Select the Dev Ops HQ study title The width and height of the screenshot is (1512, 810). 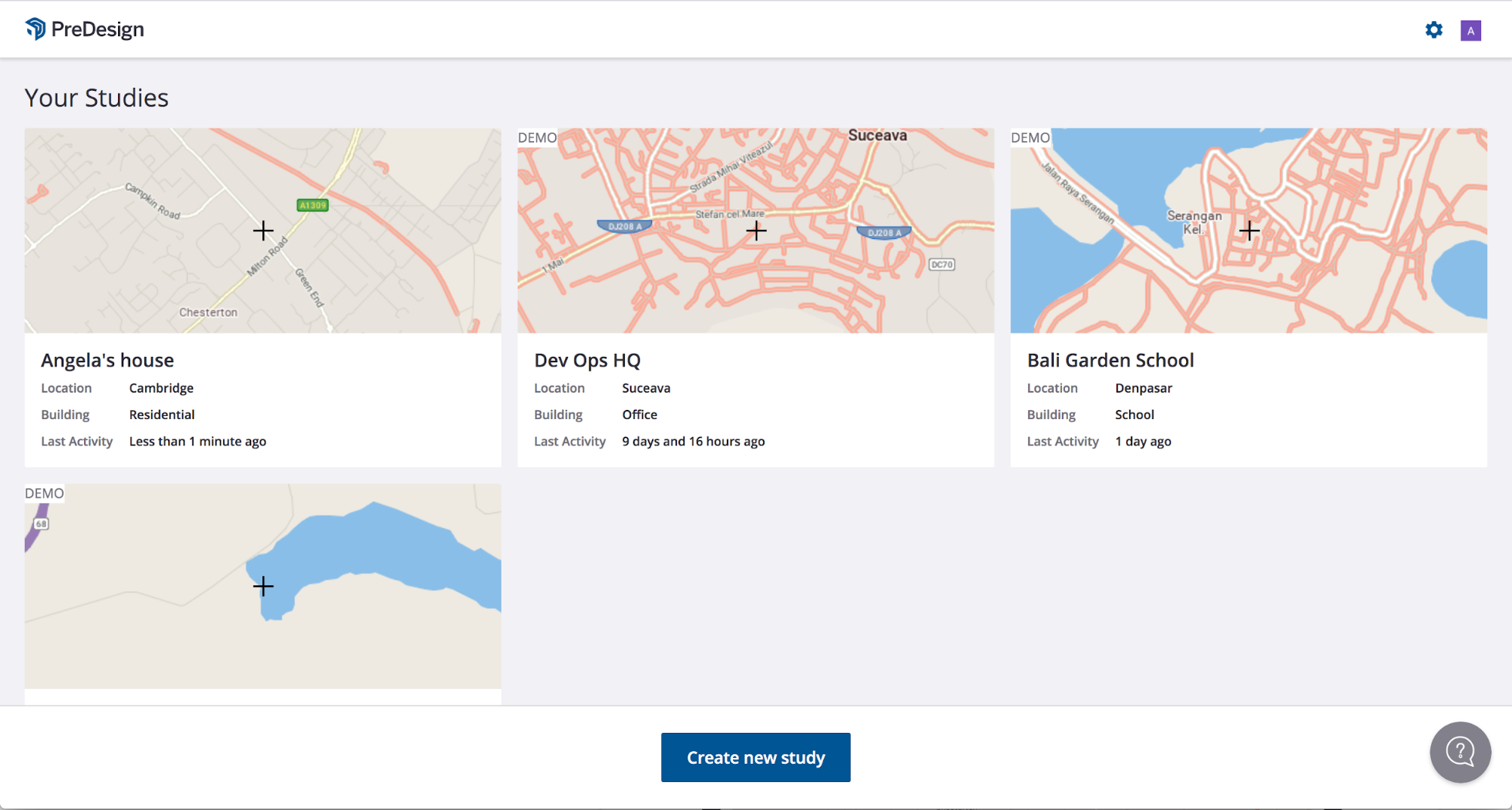pyautogui.click(x=587, y=360)
